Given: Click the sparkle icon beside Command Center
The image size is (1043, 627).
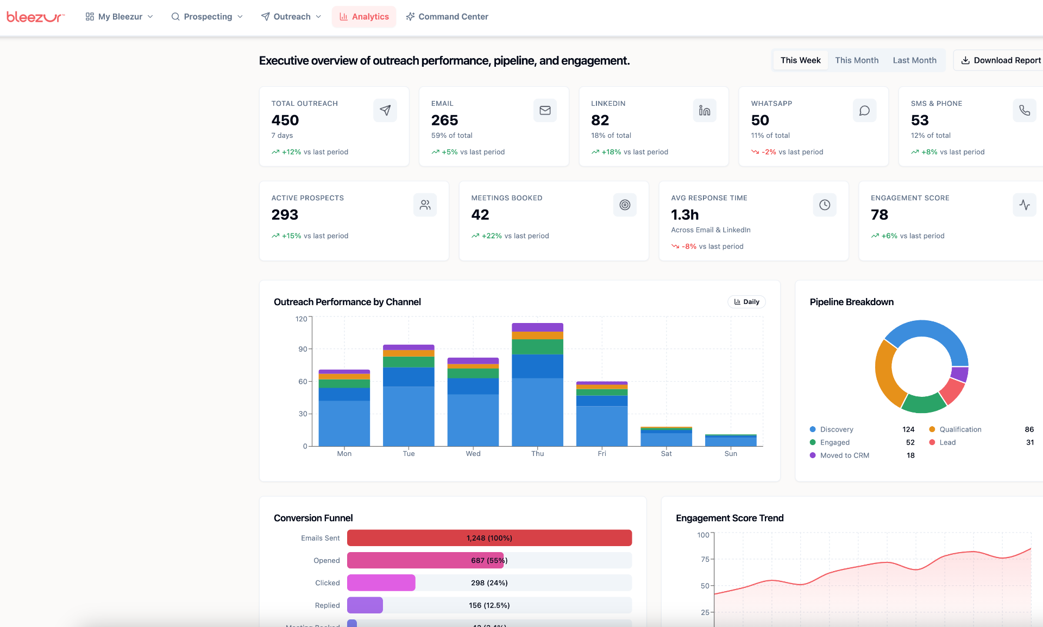Looking at the screenshot, I should tap(410, 17).
